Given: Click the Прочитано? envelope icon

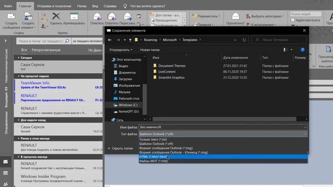Looking at the screenshot, I should pos(235,16).
